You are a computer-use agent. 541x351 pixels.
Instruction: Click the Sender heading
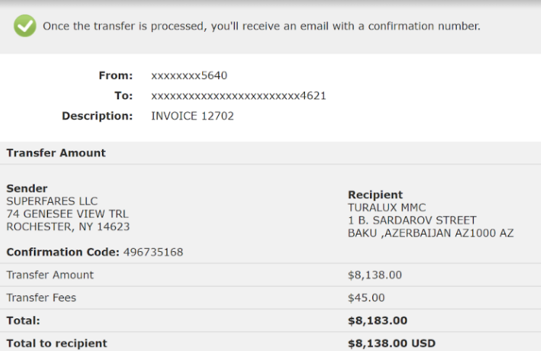(27, 188)
